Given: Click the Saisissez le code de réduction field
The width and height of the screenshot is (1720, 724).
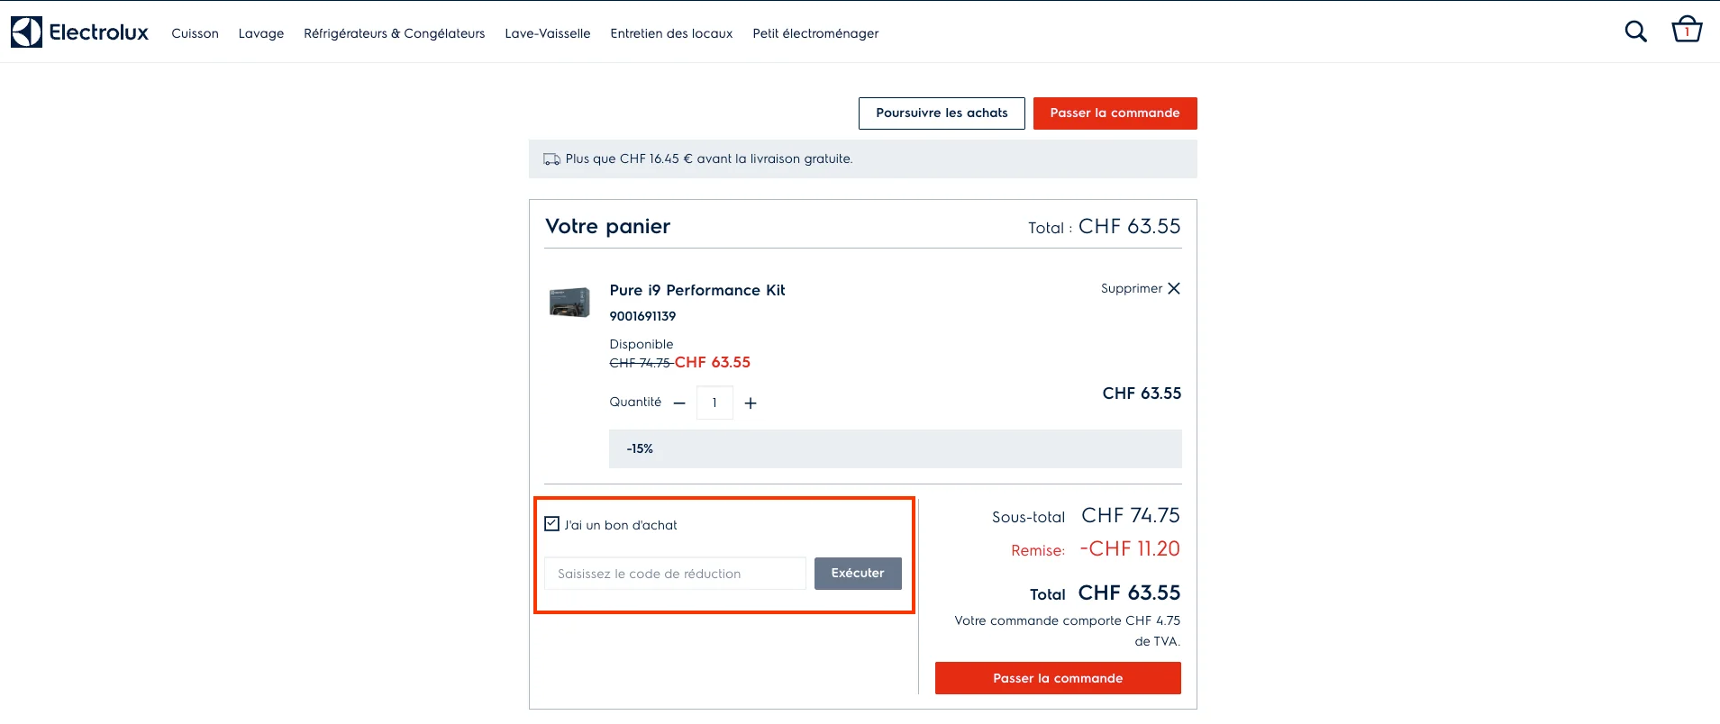Looking at the screenshot, I should click(x=674, y=573).
